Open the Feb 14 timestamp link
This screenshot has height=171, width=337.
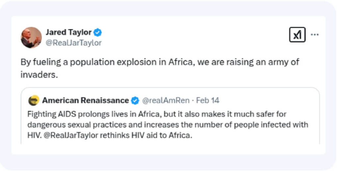[x=208, y=100]
